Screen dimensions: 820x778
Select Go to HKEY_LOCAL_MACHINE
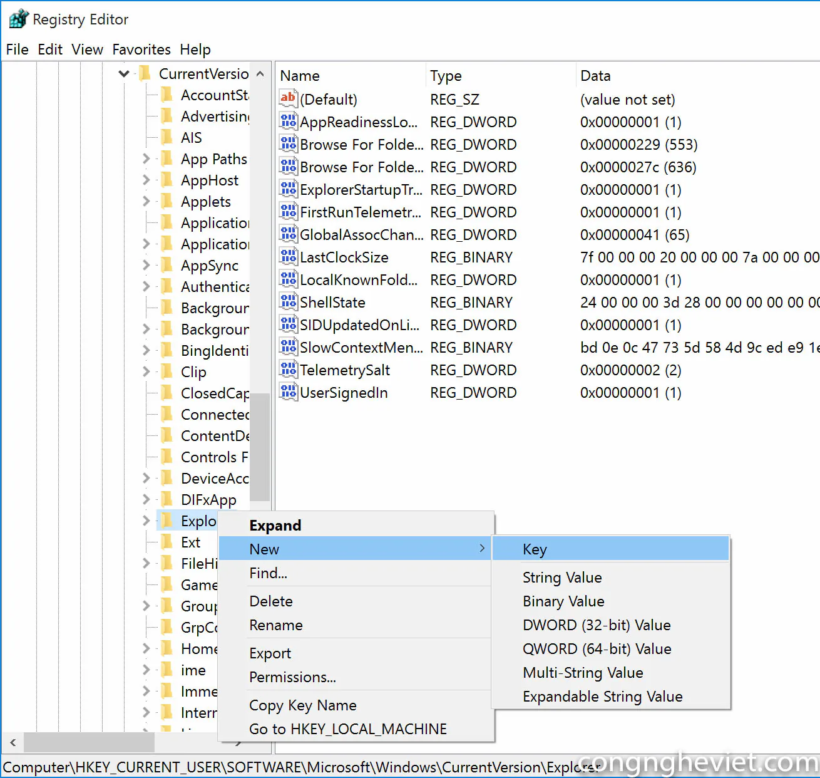click(356, 729)
